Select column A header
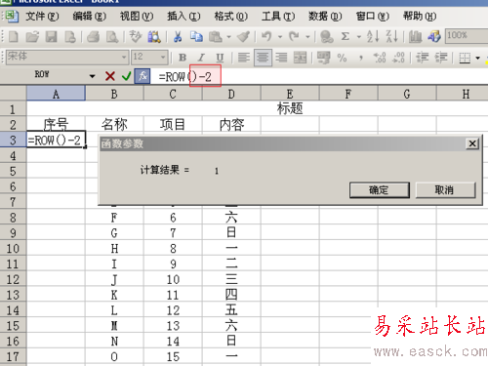Image resolution: width=488 pixels, height=366 pixels. pos(56,94)
